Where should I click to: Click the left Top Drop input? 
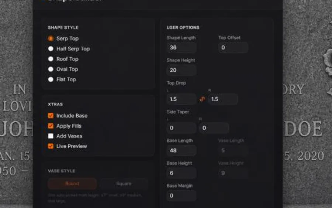pyautogui.click(x=181, y=99)
